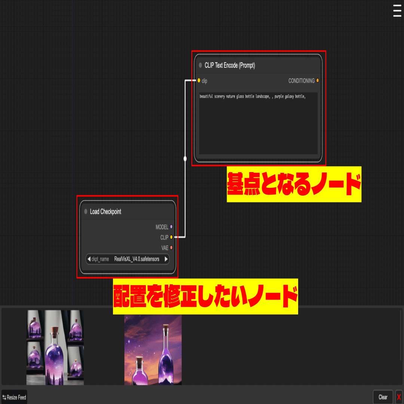Select next checkpoint with right arrow
The height and width of the screenshot is (404, 404).
[x=166, y=259]
